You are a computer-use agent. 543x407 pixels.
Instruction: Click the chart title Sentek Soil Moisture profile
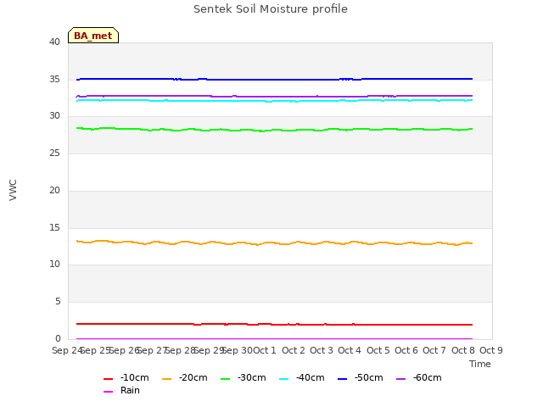[271, 9]
